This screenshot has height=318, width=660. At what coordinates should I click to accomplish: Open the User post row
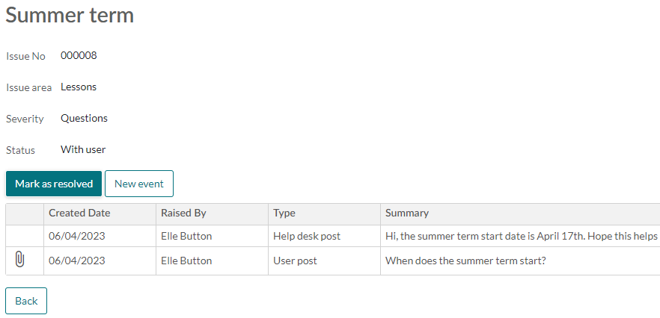click(x=332, y=261)
